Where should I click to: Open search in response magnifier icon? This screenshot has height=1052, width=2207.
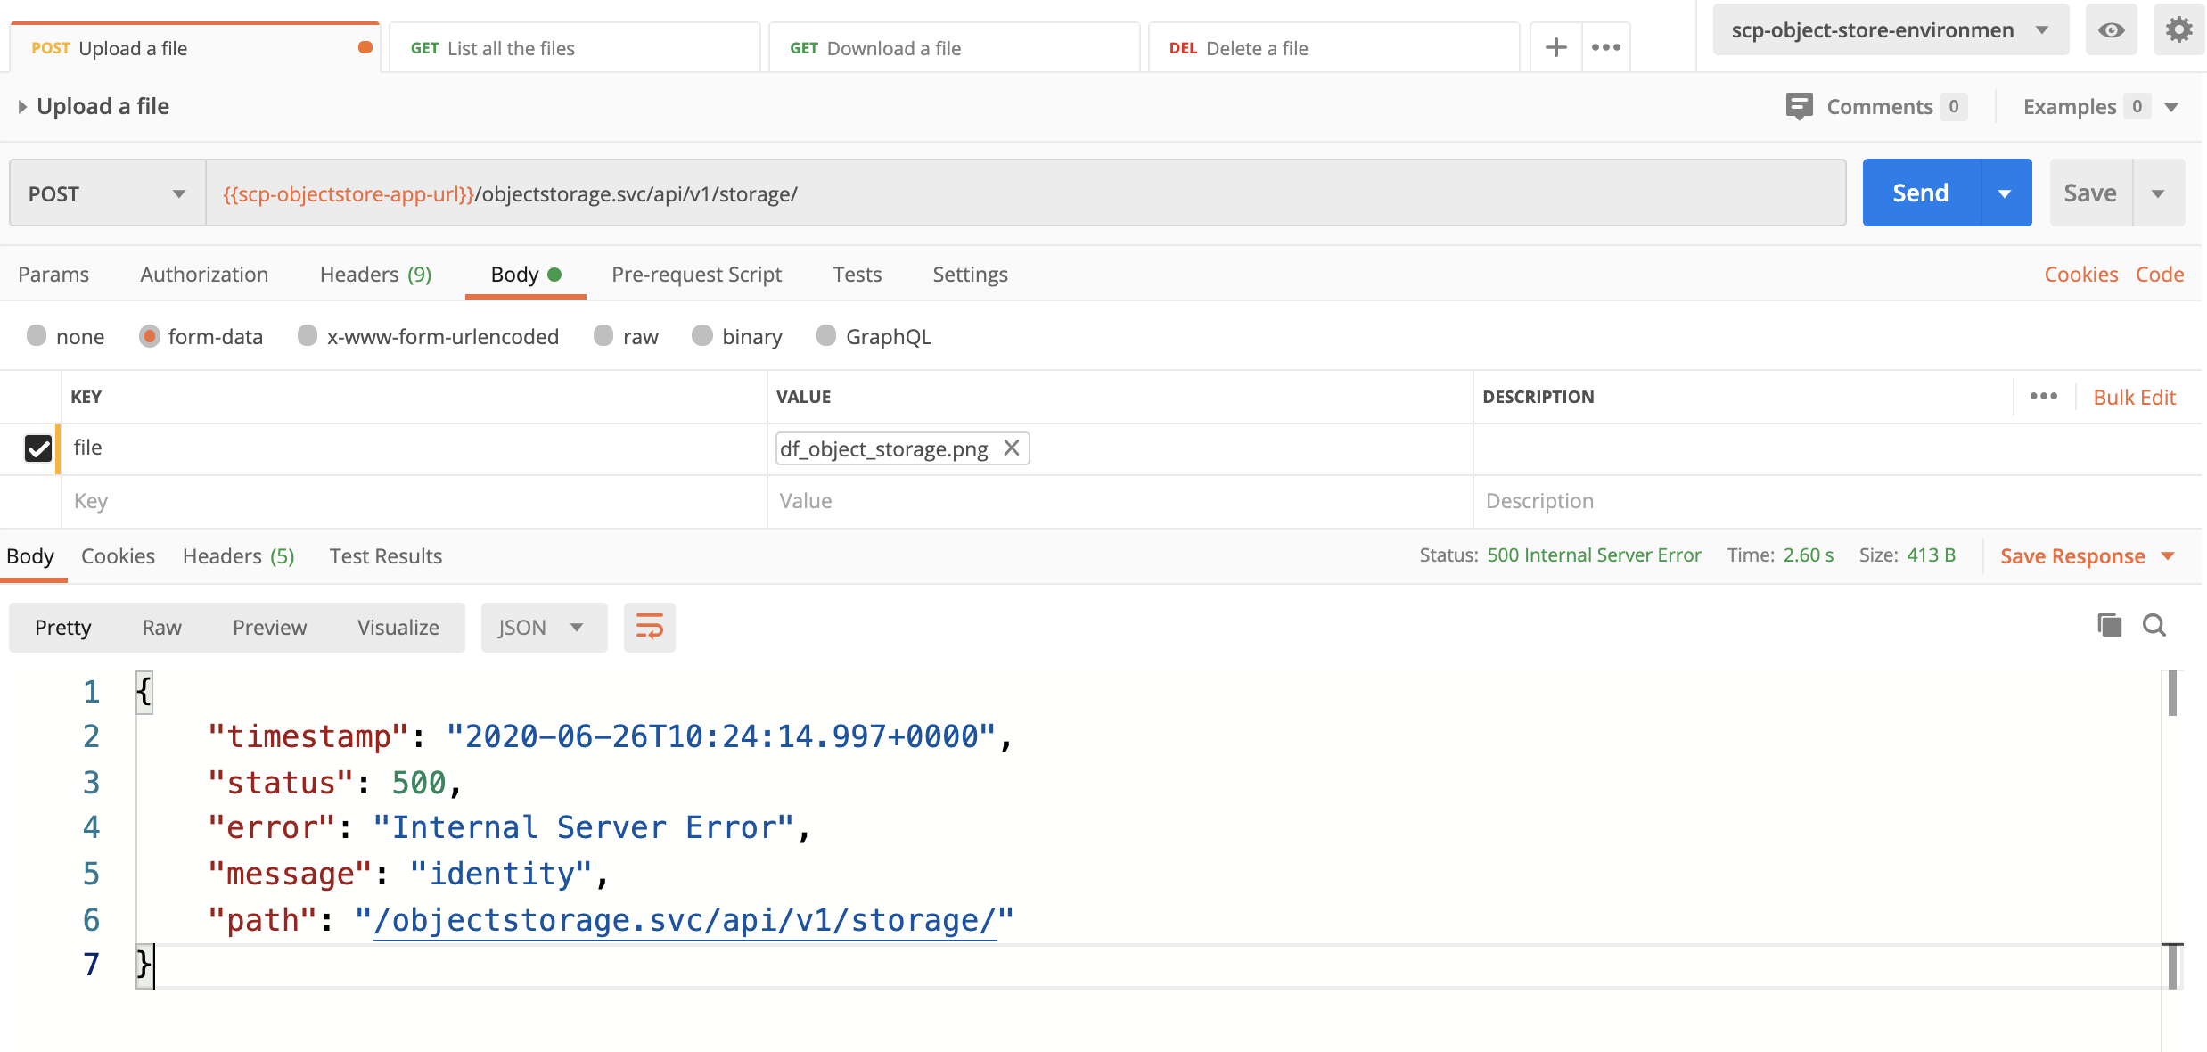pyautogui.click(x=2154, y=625)
